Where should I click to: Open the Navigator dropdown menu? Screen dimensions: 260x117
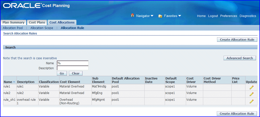point(145,16)
